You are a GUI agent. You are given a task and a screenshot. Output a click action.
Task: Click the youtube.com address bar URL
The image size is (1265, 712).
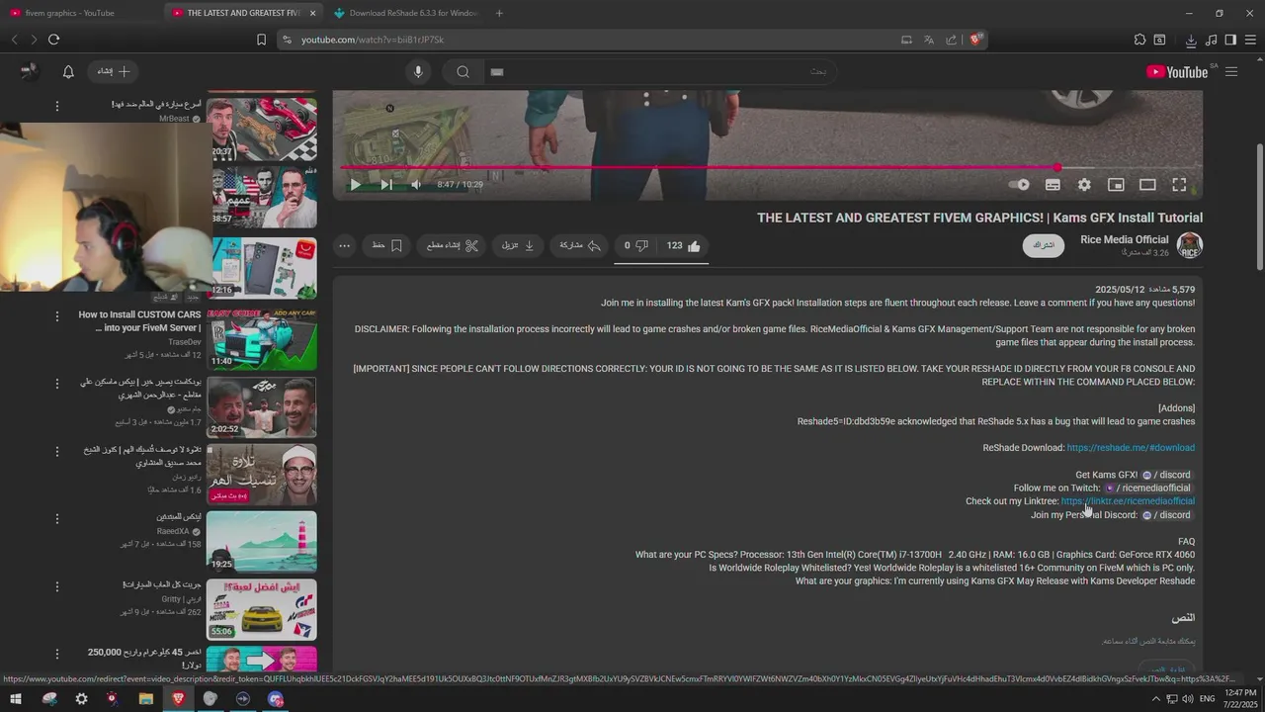[x=373, y=40]
